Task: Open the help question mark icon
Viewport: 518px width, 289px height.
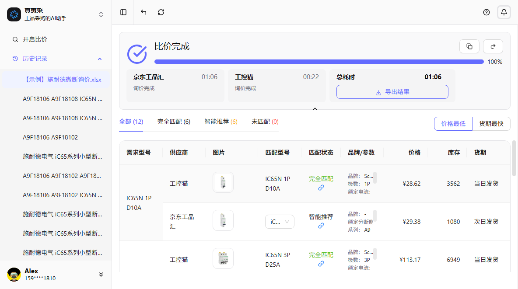Action: 486,12
